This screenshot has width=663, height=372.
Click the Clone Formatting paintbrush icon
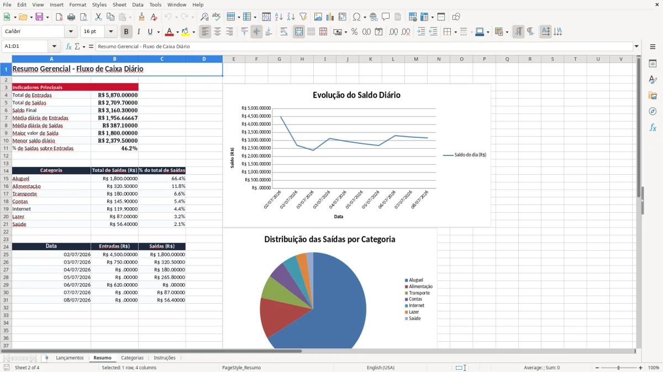click(x=142, y=17)
